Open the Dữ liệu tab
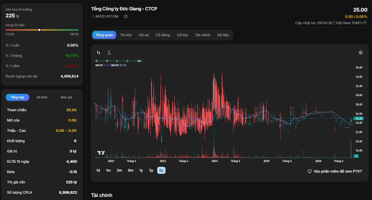Viewport: 372px width, 200px height. click(x=223, y=35)
